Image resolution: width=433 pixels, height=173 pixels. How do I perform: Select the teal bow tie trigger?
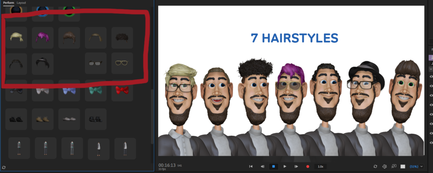tap(96, 90)
